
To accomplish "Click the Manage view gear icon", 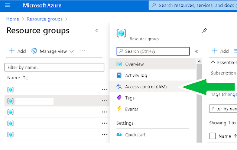I will click(34, 51).
